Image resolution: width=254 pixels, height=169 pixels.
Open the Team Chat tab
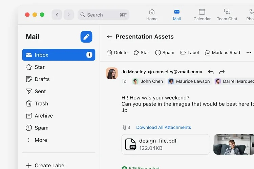227,15
